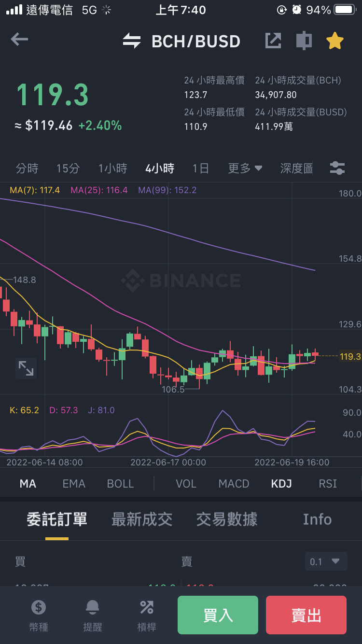Switch to 最新成交 tab
362x644 pixels.
point(142,519)
